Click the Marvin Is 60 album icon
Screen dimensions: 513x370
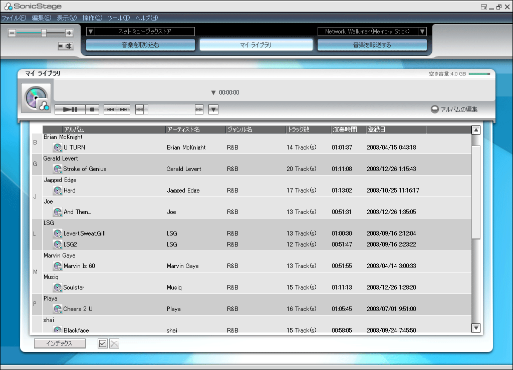coord(58,266)
